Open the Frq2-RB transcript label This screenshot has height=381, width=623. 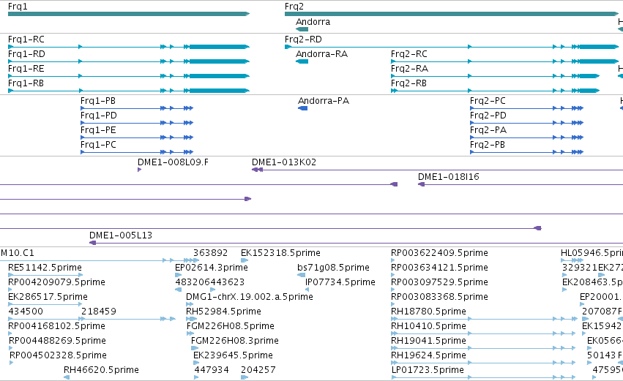tap(409, 83)
